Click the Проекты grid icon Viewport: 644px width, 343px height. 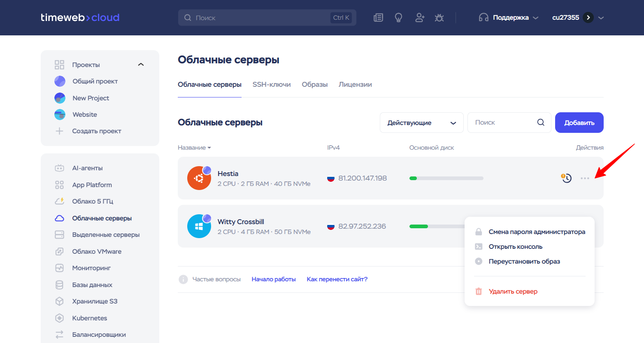click(60, 65)
